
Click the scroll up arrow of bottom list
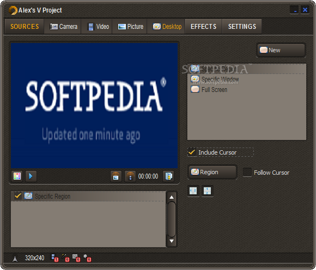pos(172,197)
